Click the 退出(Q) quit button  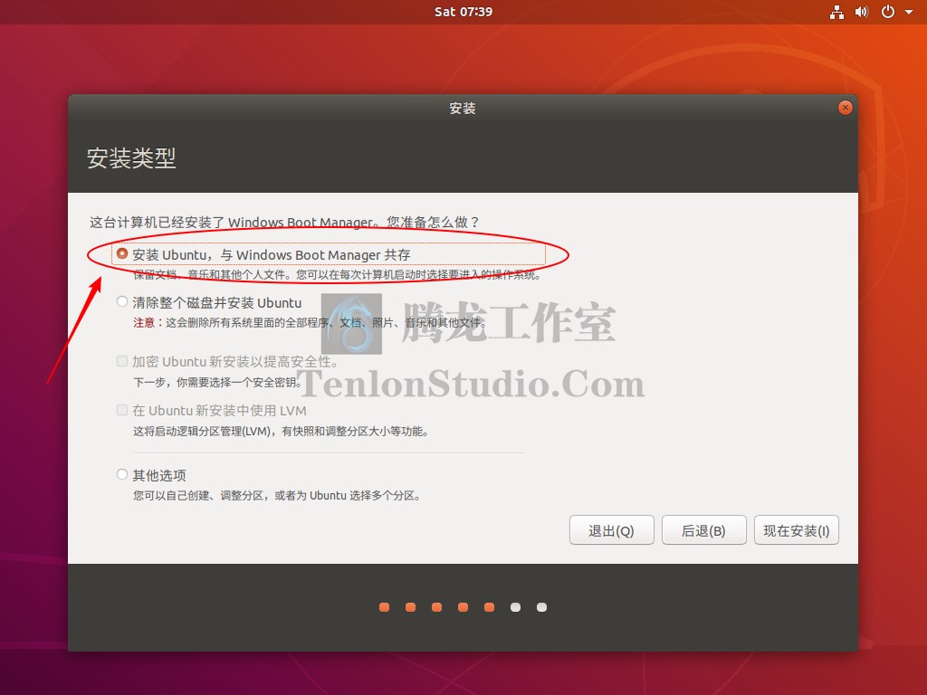pos(611,530)
